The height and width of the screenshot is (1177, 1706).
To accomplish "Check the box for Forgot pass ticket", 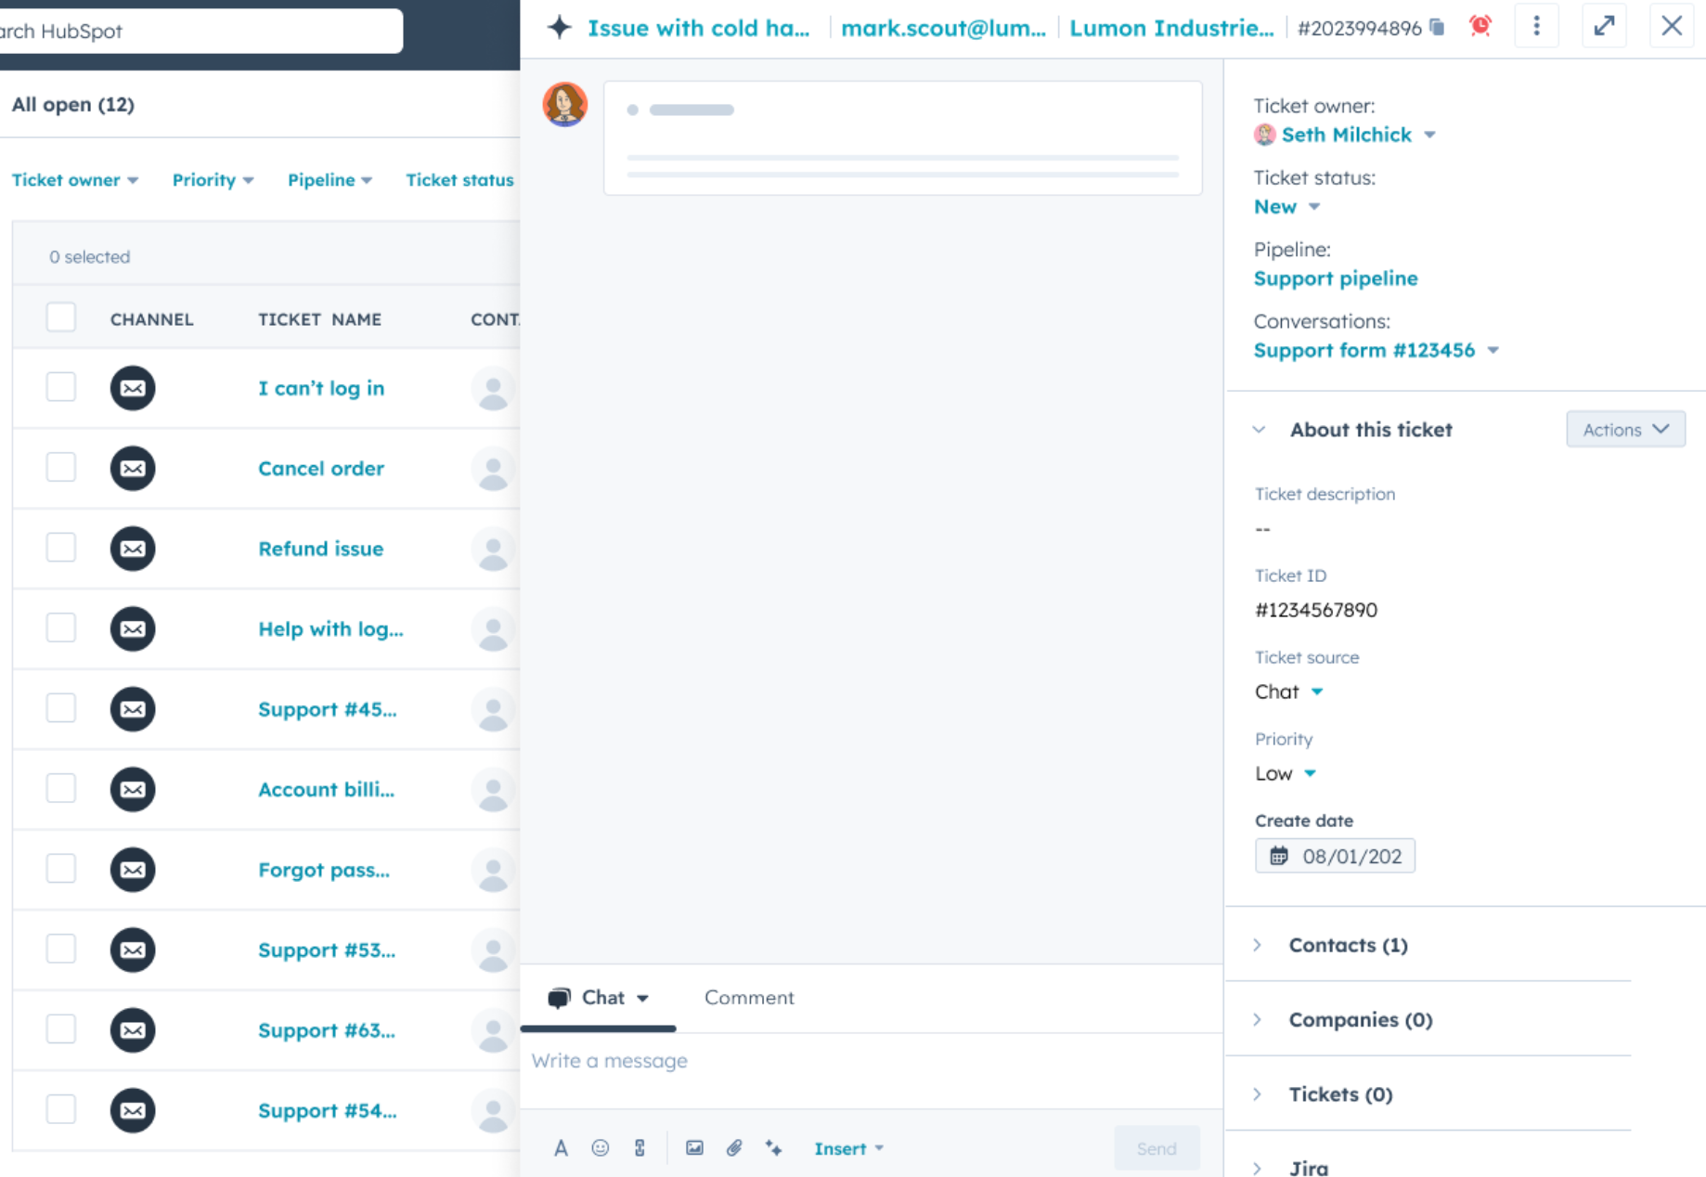I will 61,868.
